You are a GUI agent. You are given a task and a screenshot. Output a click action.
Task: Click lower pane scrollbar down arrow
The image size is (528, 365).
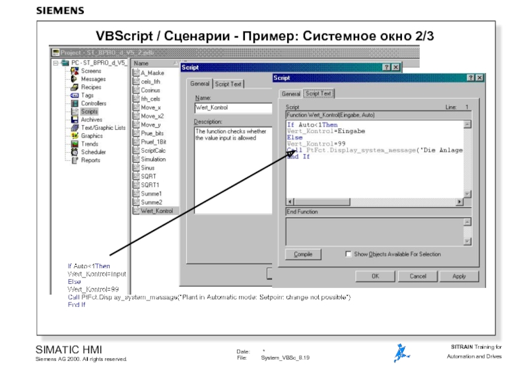pyautogui.click(x=467, y=241)
